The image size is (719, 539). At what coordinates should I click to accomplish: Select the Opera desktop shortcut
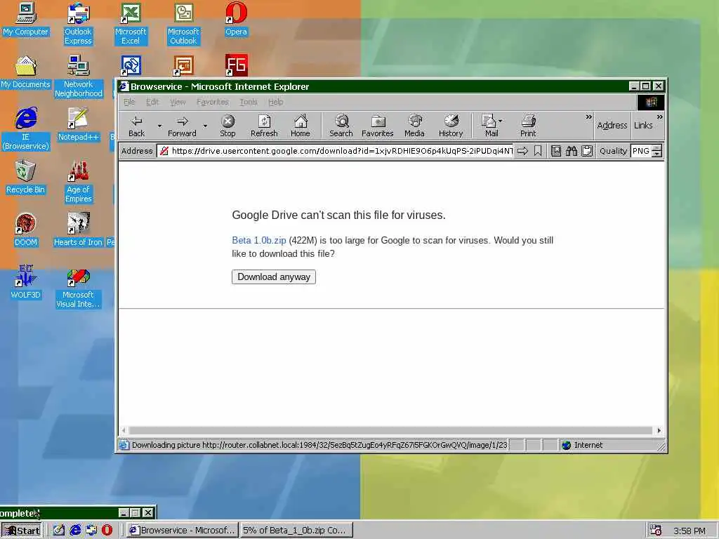[x=236, y=19]
